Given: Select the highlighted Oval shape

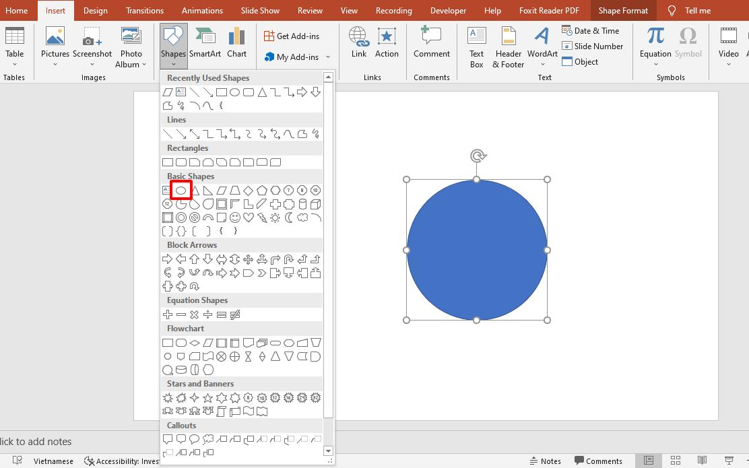Looking at the screenshot, I should [181, 190].
